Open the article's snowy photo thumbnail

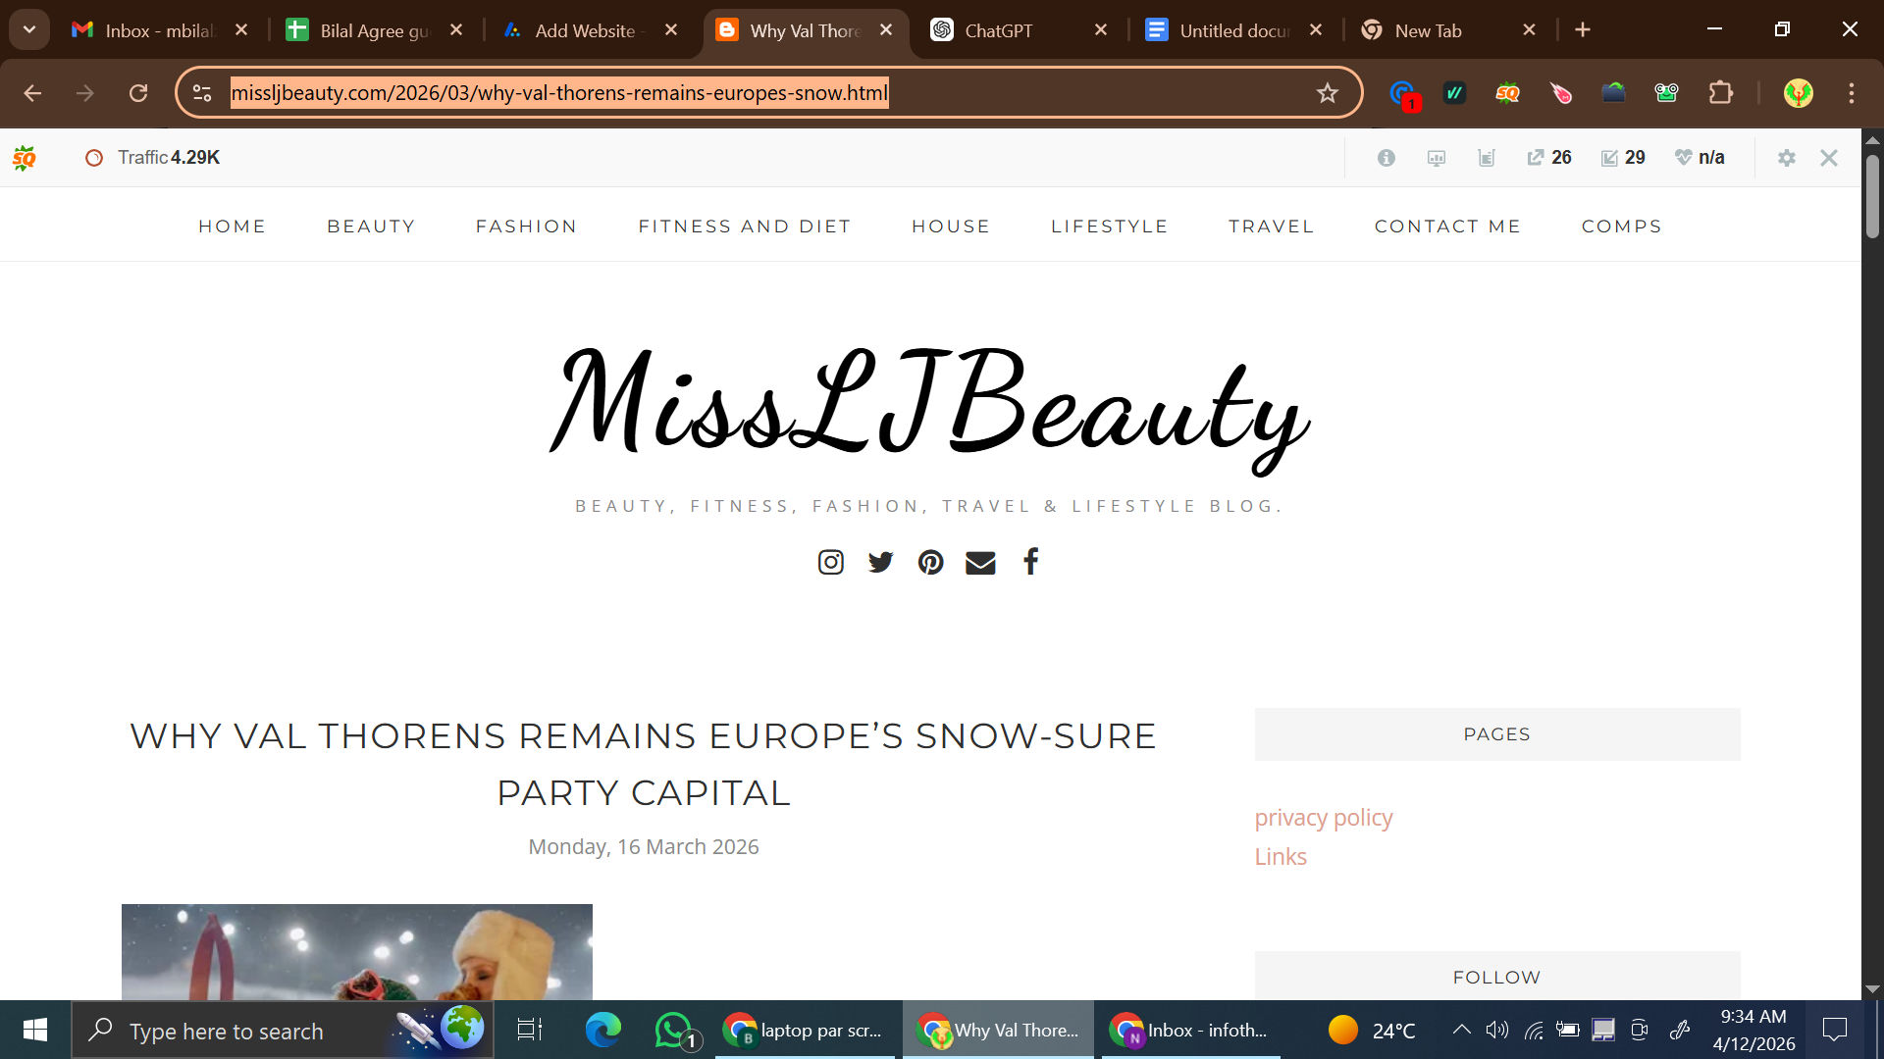pos(357,951)
